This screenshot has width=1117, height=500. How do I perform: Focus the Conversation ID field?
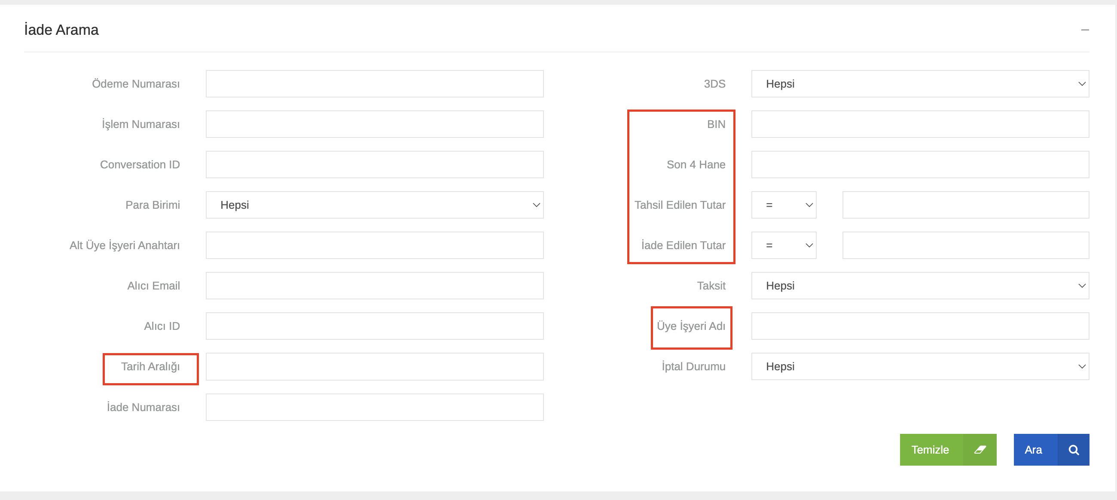(374, 165)
